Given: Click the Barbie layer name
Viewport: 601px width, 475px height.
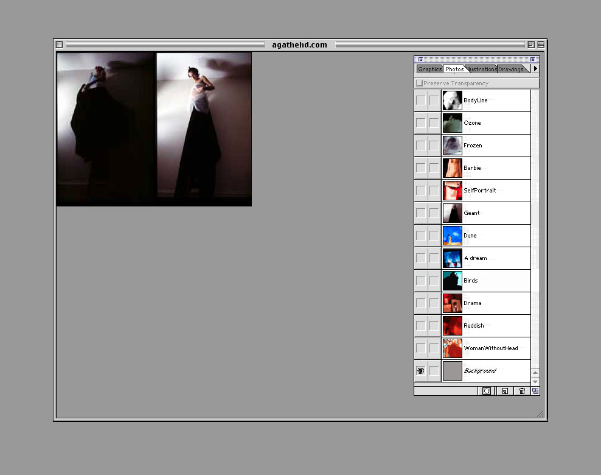Looking at the screenshot, I should point(472,168).
